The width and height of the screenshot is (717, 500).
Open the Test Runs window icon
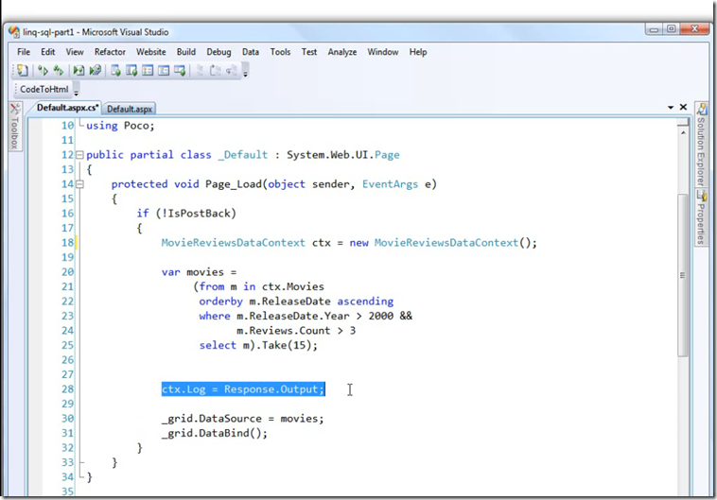(x=180, y=70)
